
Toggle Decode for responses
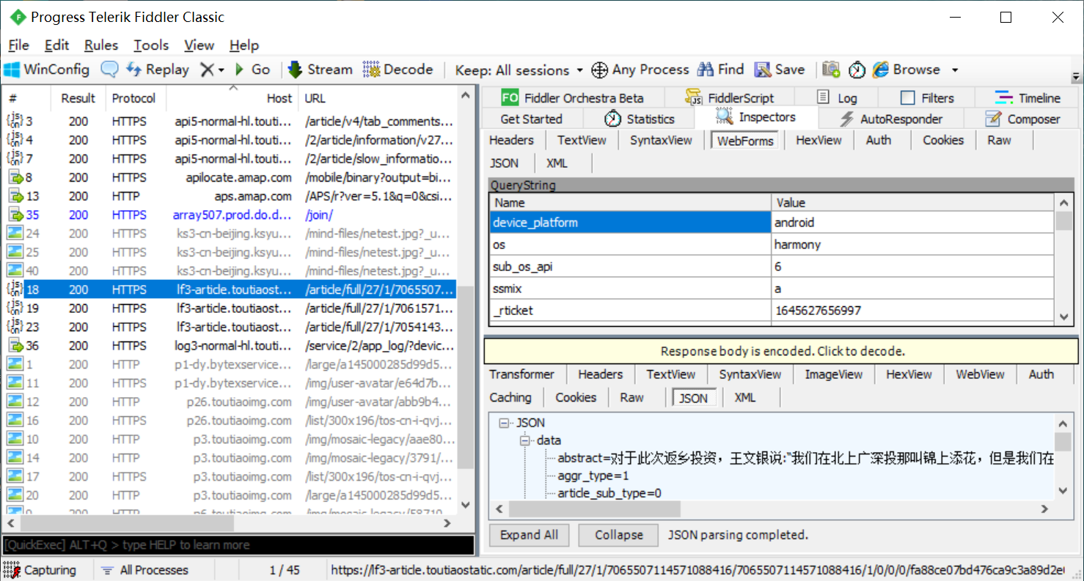(398, 69)
